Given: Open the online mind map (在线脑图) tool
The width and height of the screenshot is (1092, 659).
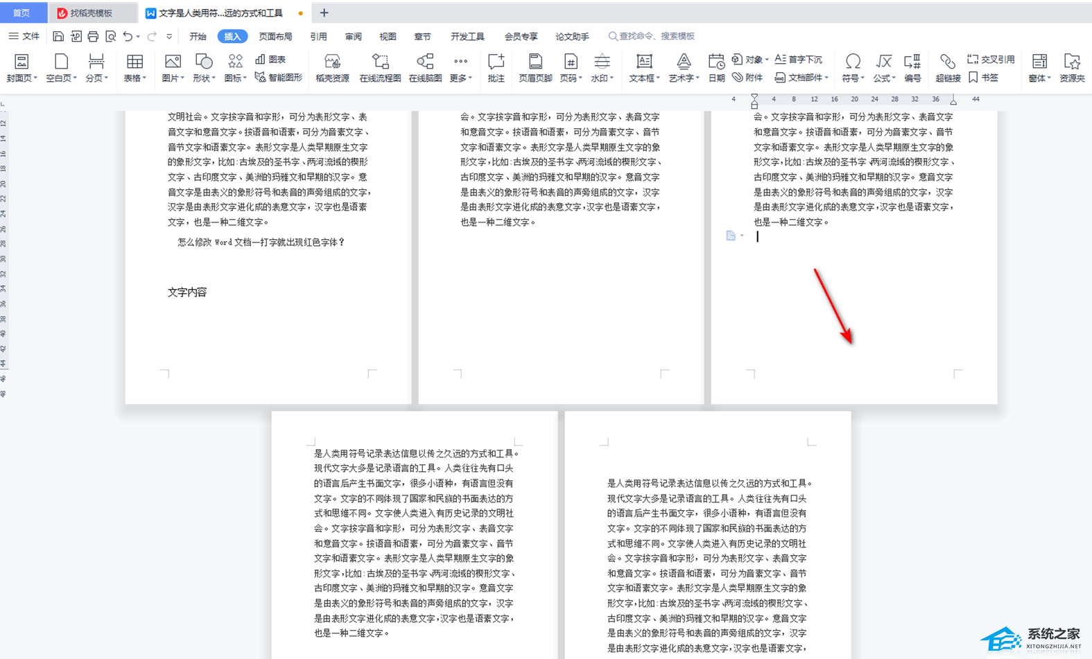Looking at the screenshot, I should click(x=425, y=68).
